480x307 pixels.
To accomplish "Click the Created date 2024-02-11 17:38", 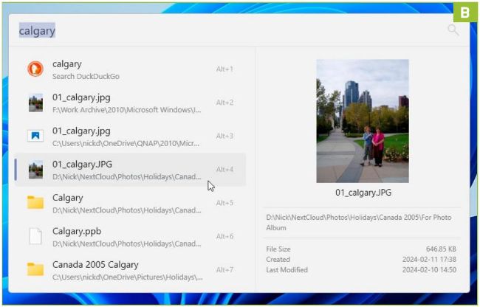I will coord(429,260).
